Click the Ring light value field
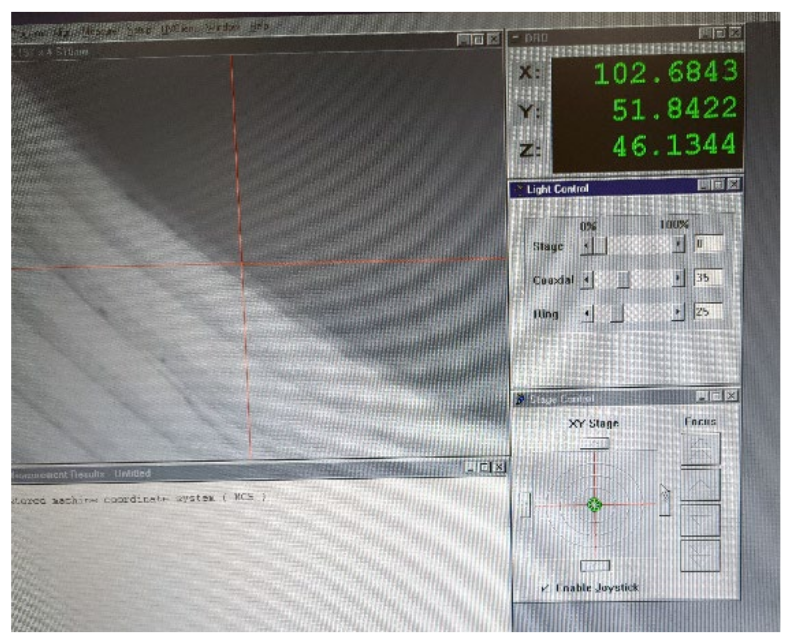The width and height of the screenshot is (792, 644). click(x=708, y=312)
